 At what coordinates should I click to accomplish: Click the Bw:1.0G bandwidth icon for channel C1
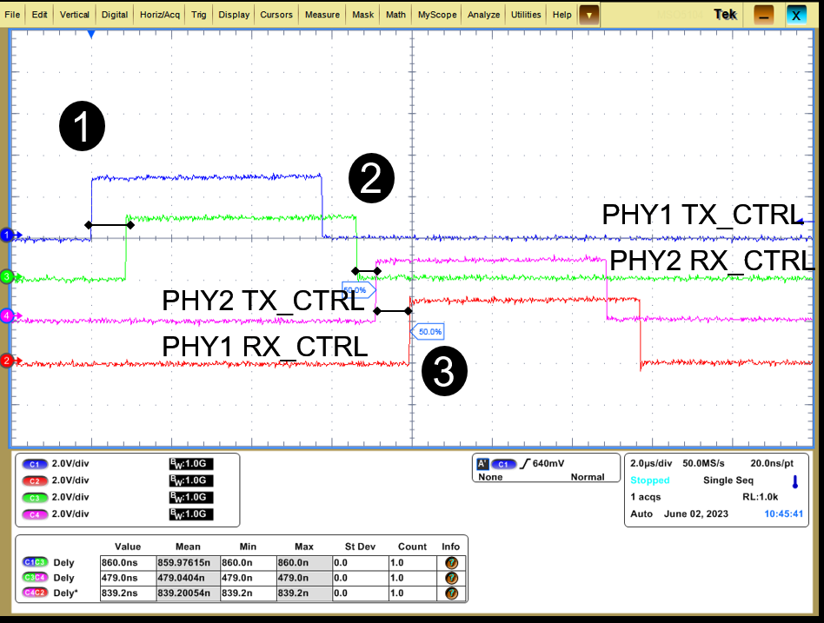[189, 463]
